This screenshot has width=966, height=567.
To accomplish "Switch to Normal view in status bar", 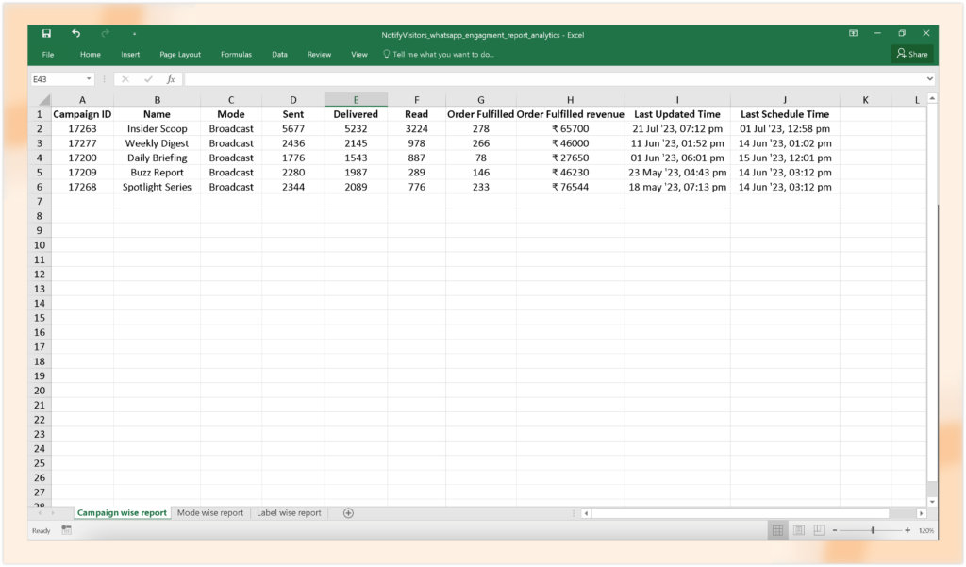I will click(777, 531).
